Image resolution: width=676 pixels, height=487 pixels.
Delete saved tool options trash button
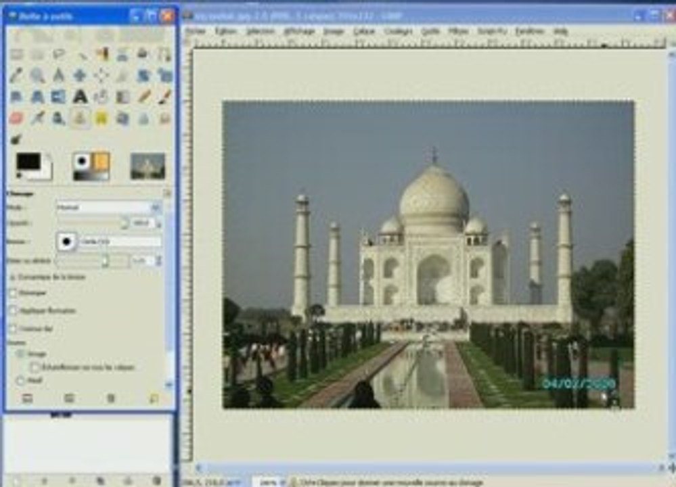pyautogui.click(x=111, y=398)
